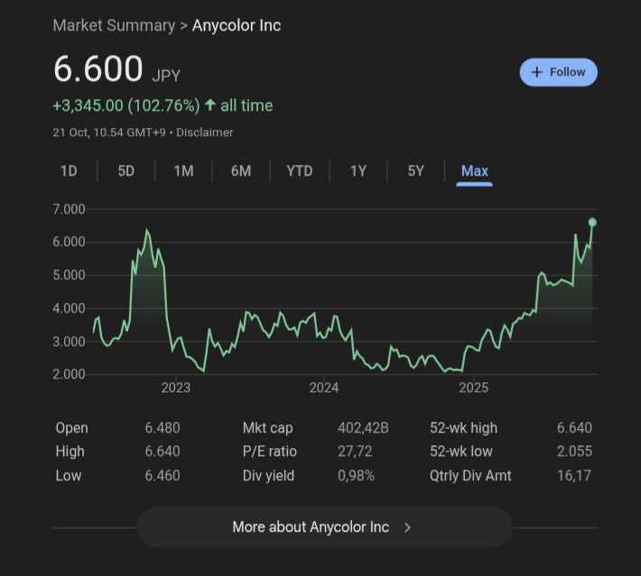Select the Max range tab
This screenshot has width=641, height=576.
tap(474, 170)
